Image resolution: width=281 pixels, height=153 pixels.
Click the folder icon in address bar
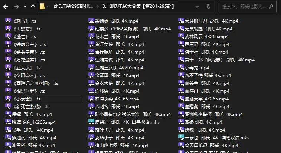point(42,7)
